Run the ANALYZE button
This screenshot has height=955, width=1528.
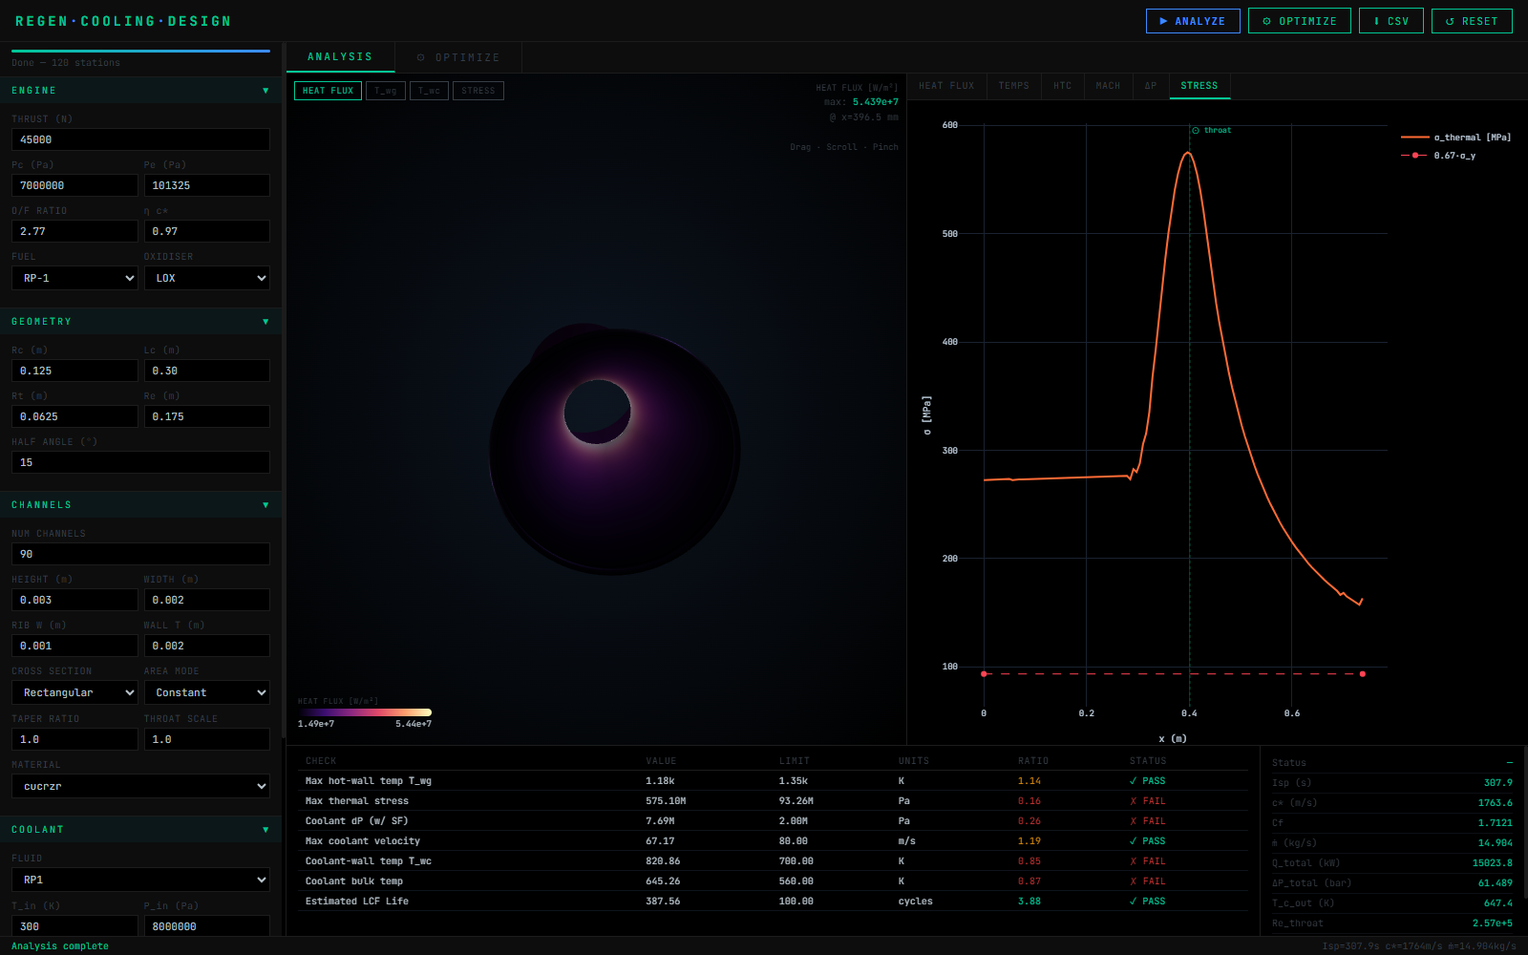pos(1193,21)
